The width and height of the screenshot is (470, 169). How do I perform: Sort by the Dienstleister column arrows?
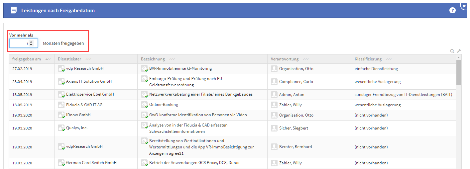point(88,59)
